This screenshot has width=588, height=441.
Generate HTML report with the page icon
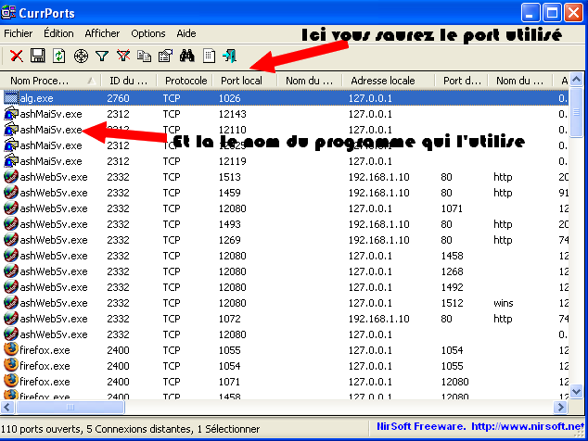pos(209,56)
